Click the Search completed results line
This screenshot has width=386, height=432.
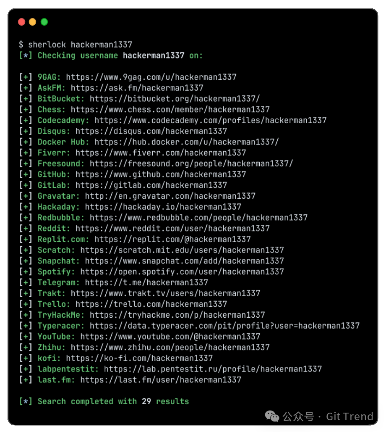[x=104, y=402]
